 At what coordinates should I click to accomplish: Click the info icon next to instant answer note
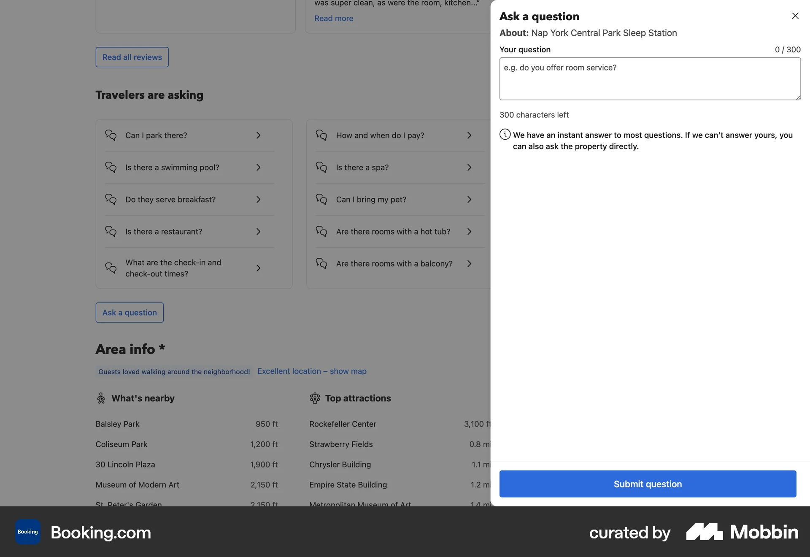505,134
